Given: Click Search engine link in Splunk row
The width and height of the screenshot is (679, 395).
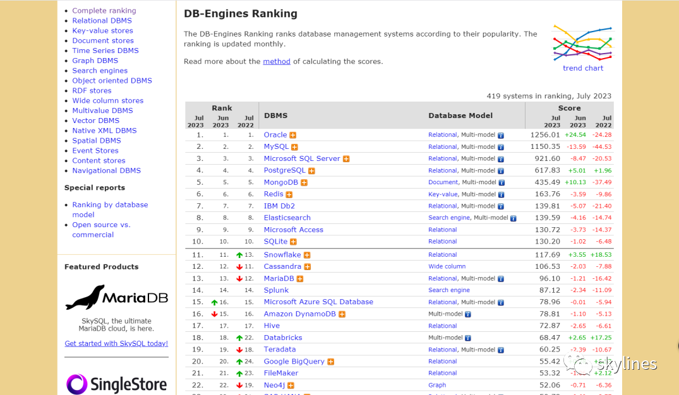Looking at the screenshot, I should pyautogui.click(x=449, y=290).
